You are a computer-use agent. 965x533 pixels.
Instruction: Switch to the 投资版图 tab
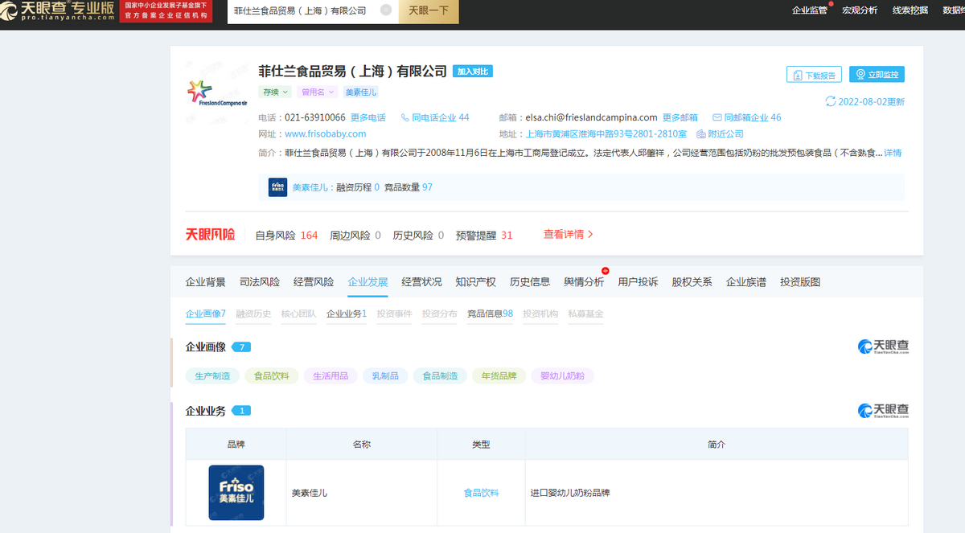click(x=800, y=282)
